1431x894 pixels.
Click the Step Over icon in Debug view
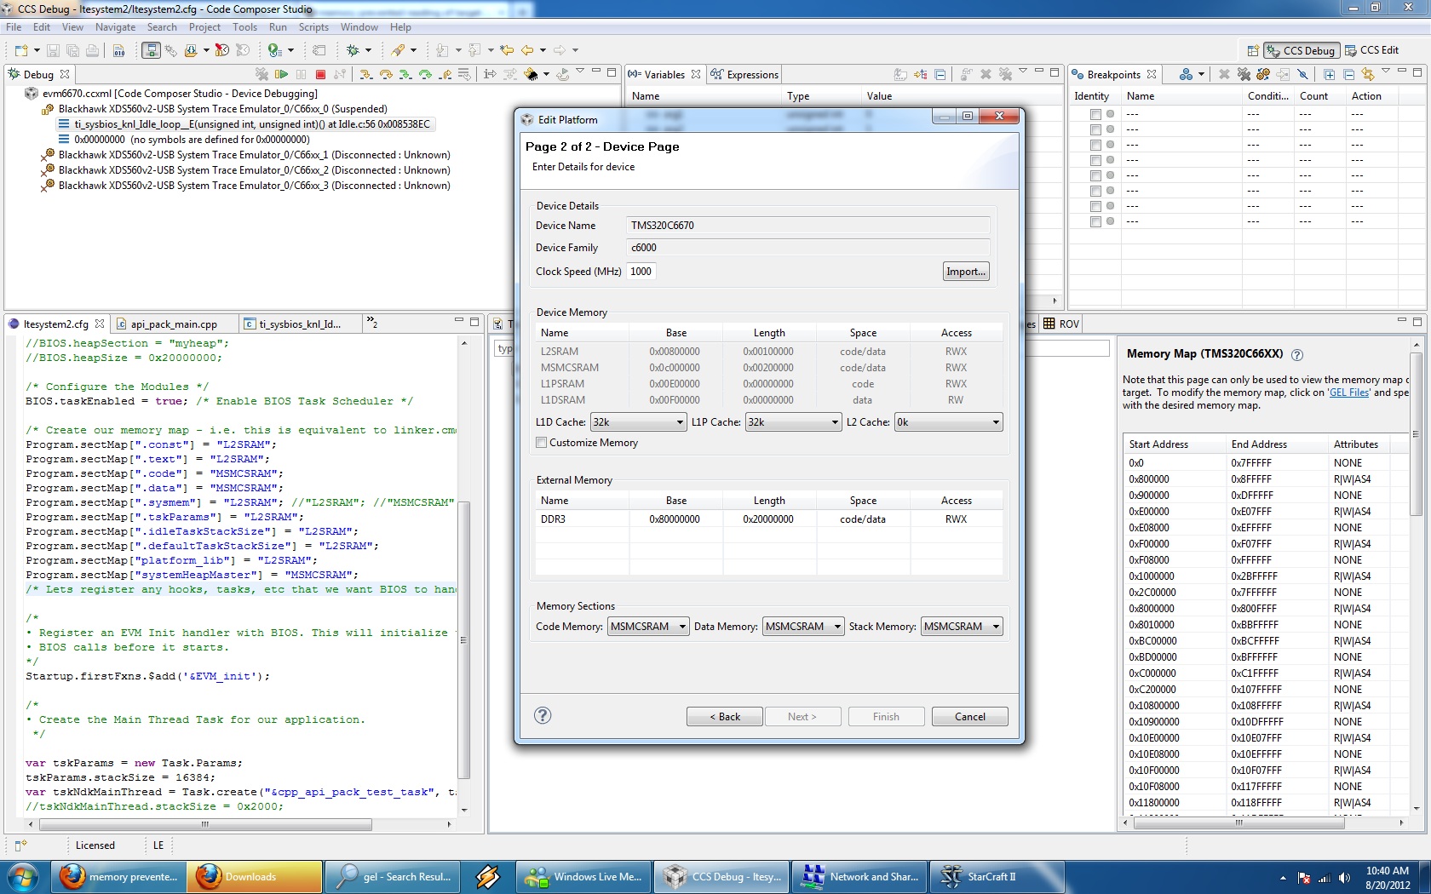pos(385,74)
